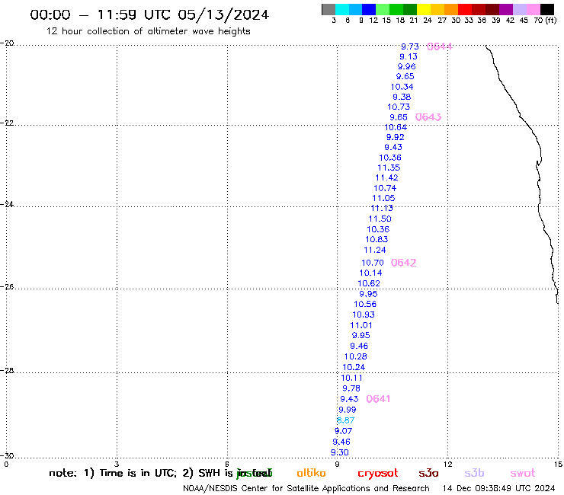Select the dark red s3a label
The width and height of the screenshot is (564, 495).
click(428, 473)
